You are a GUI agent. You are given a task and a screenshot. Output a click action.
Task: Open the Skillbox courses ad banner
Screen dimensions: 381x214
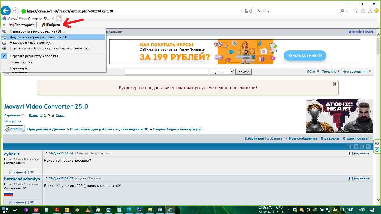[x=235, y=52]
